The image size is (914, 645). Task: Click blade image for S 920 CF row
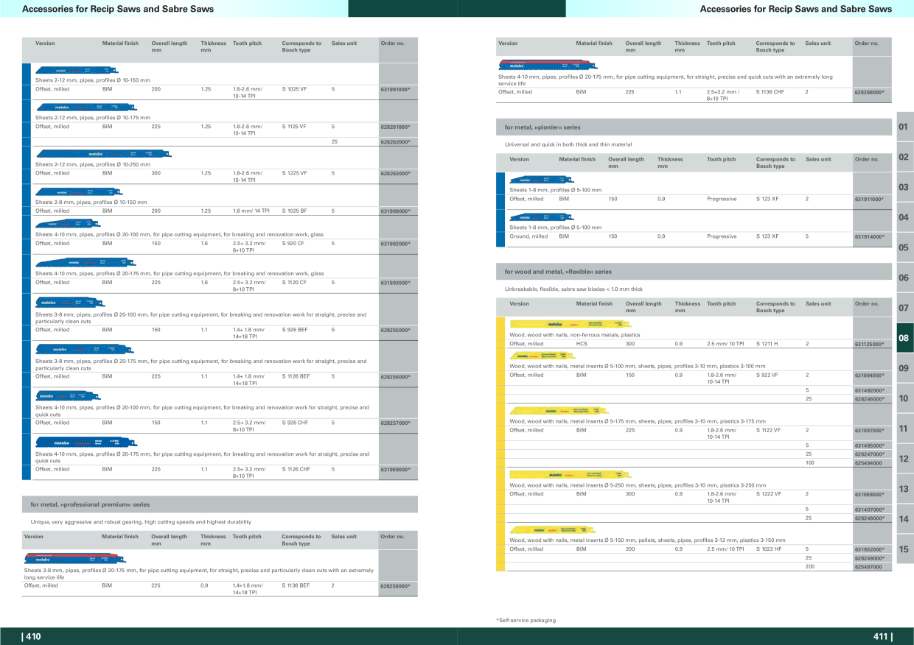66,223
